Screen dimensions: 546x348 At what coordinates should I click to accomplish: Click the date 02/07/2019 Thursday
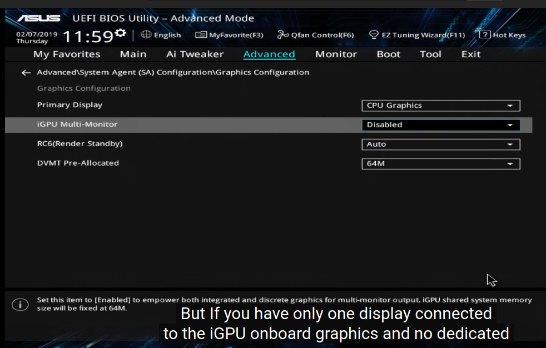point(37,38)
